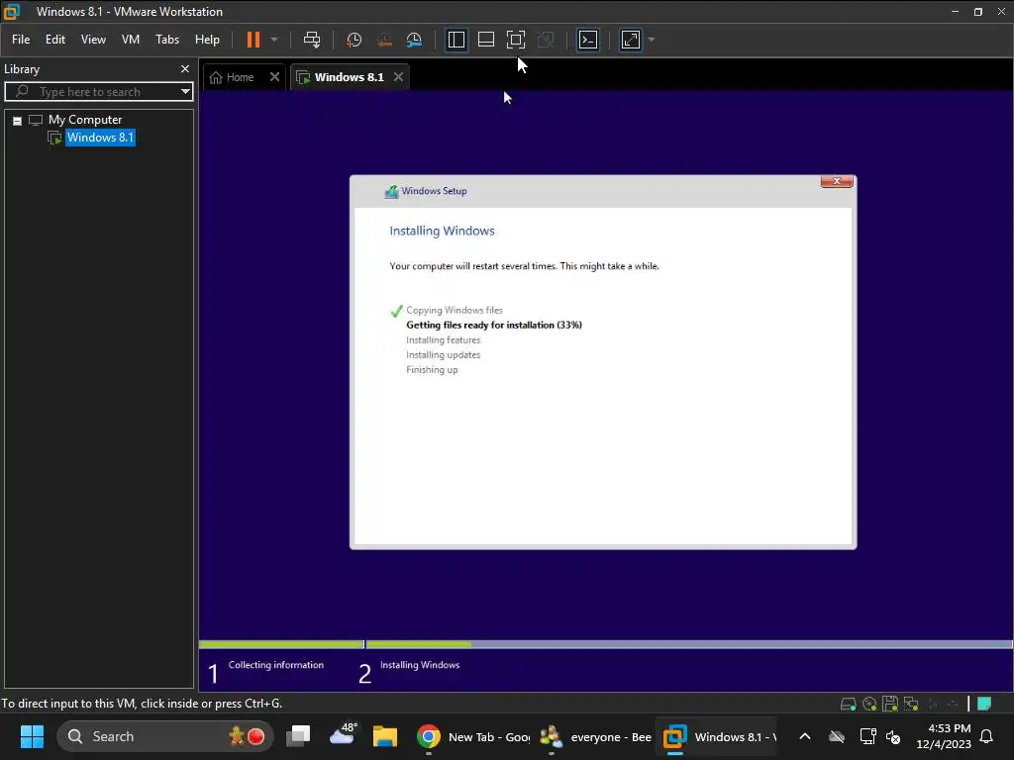
Task: Click the floppy drive status icon
Action: tap(890, 704)
